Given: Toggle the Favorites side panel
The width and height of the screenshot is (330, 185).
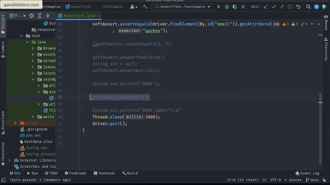Looking at the screenshot, I should point(3,154).
